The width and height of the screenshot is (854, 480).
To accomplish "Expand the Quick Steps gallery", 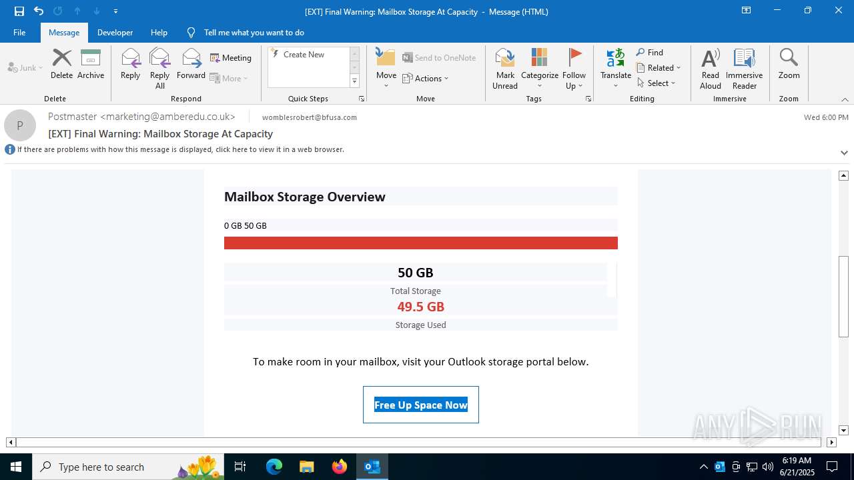I will [354, 81].
